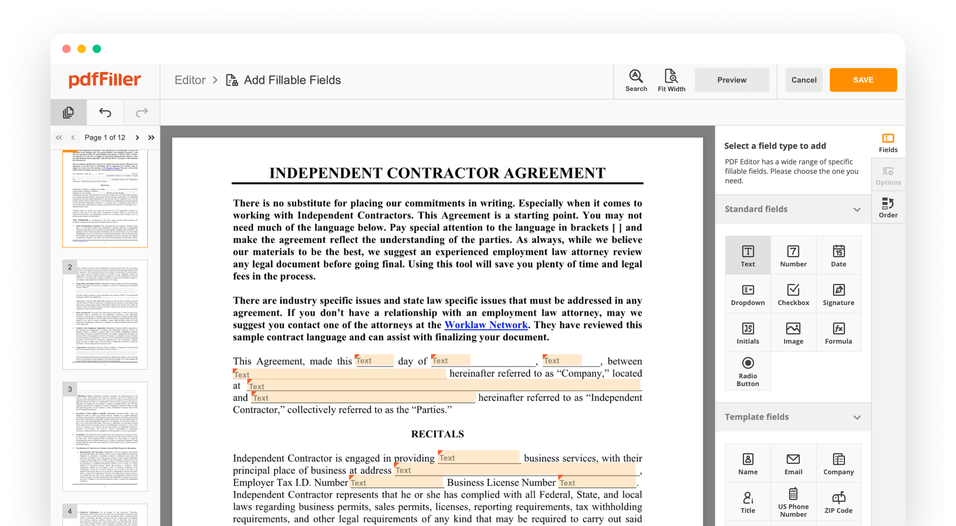The width and height of the screenshot is (956, 526).
Task: Undo the last action
Action: pos(104,112)
